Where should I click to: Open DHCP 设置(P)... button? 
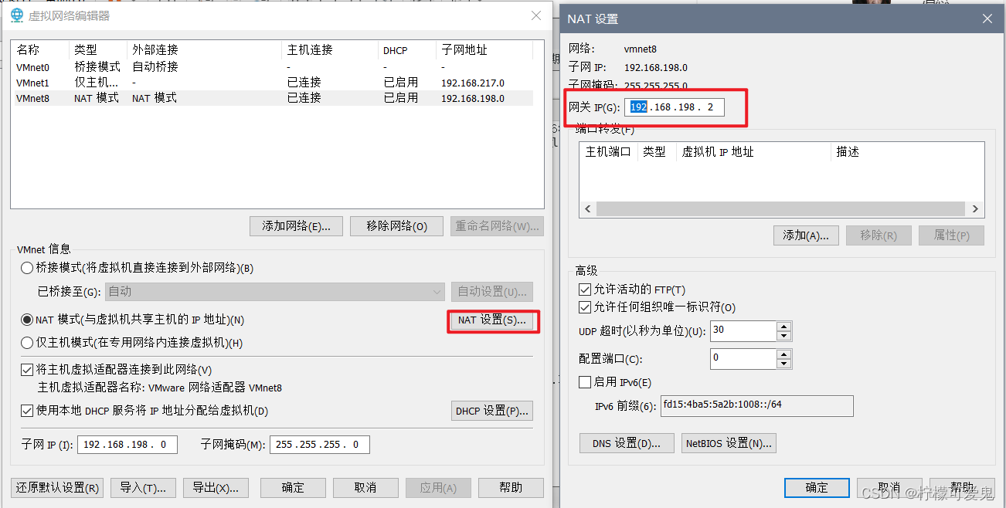491,411
